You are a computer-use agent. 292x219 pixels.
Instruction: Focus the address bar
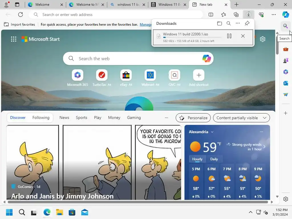116,15
